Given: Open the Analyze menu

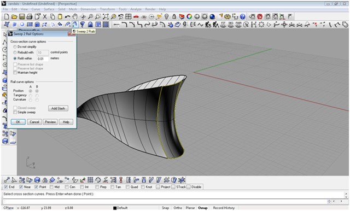Looking at the screenshot, I should 136,9.
